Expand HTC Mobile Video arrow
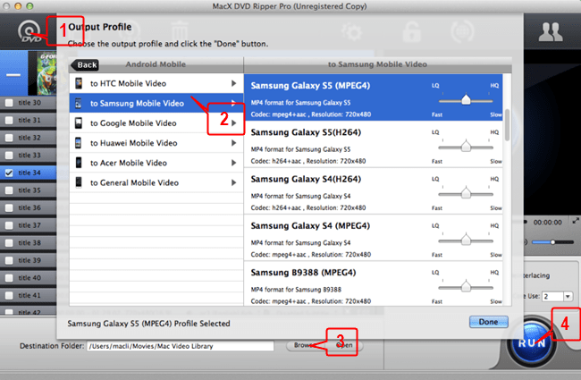 234,83
